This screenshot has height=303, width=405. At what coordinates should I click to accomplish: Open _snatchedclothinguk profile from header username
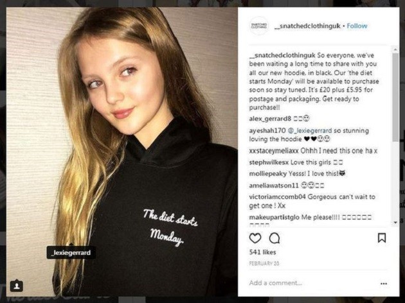(x=307, y=26)
